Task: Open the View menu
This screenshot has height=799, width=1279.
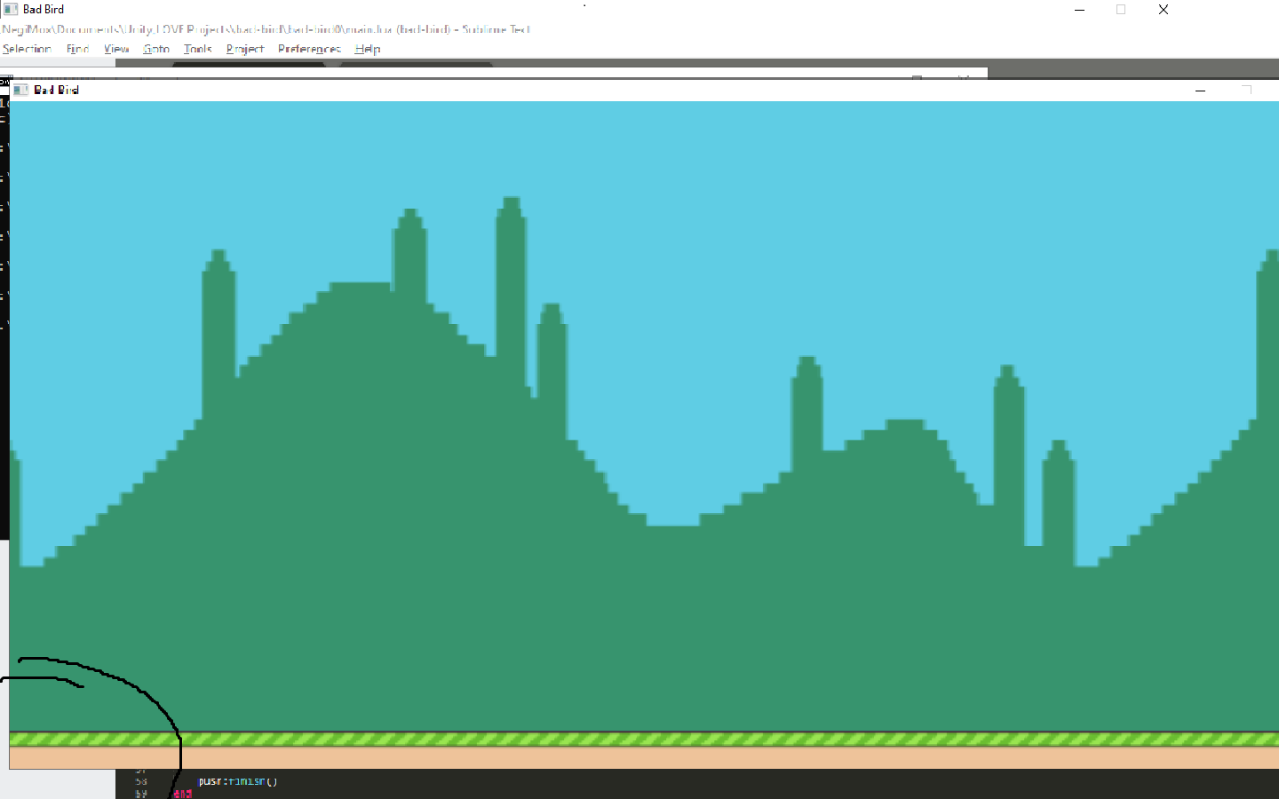Action: 116,49
